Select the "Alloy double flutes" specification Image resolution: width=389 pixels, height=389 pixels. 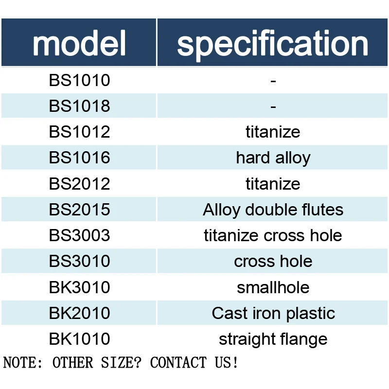tap(273, 210)
